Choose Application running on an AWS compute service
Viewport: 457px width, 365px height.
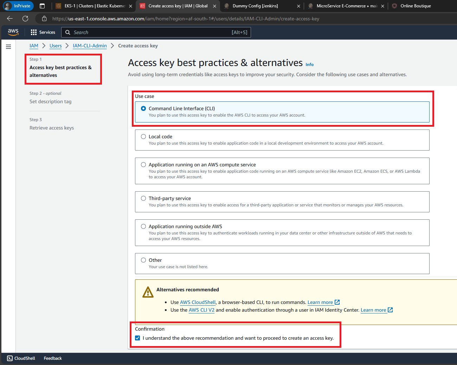pyautogui.click(x=143, y=165)
